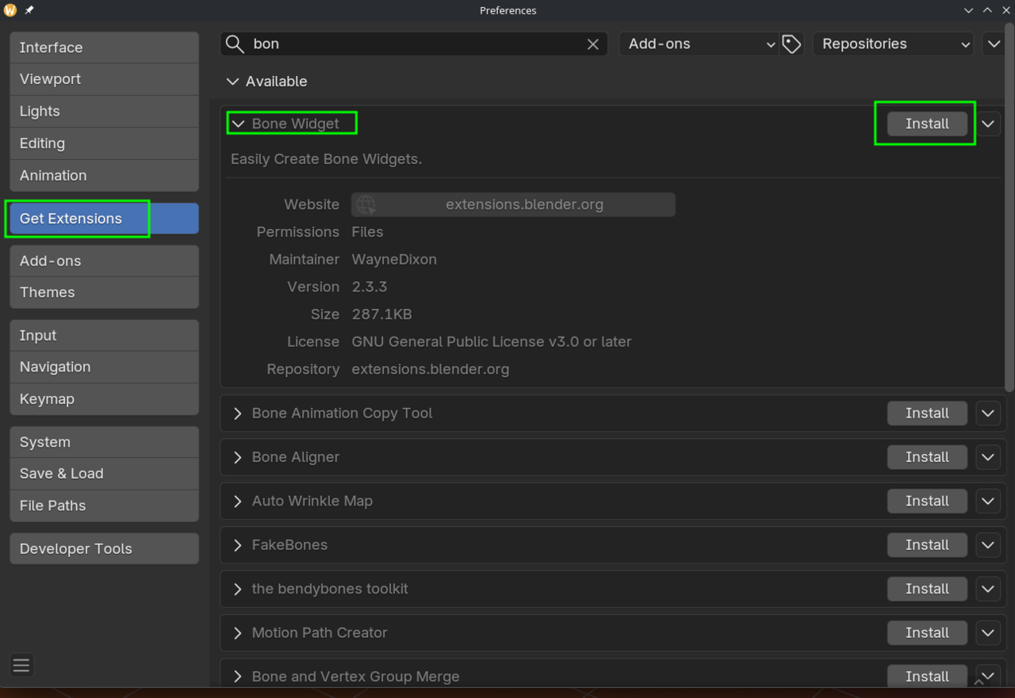Install Bone Animation Copy Tool
1015x698 pixels.
tap(927, 414)
